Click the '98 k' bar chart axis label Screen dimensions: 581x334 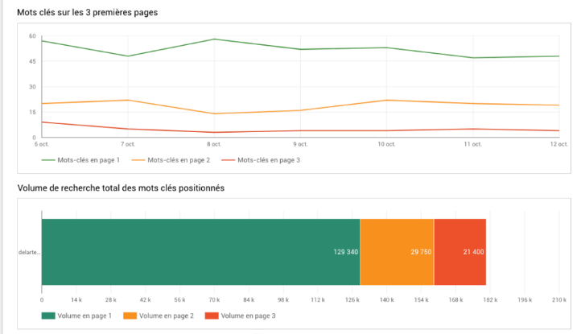coord(283,300)
